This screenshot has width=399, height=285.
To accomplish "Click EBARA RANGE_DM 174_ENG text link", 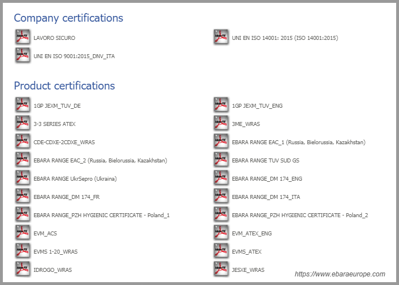I will tap(267, 179).
